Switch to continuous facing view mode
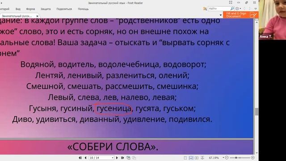 pos(202,158)
